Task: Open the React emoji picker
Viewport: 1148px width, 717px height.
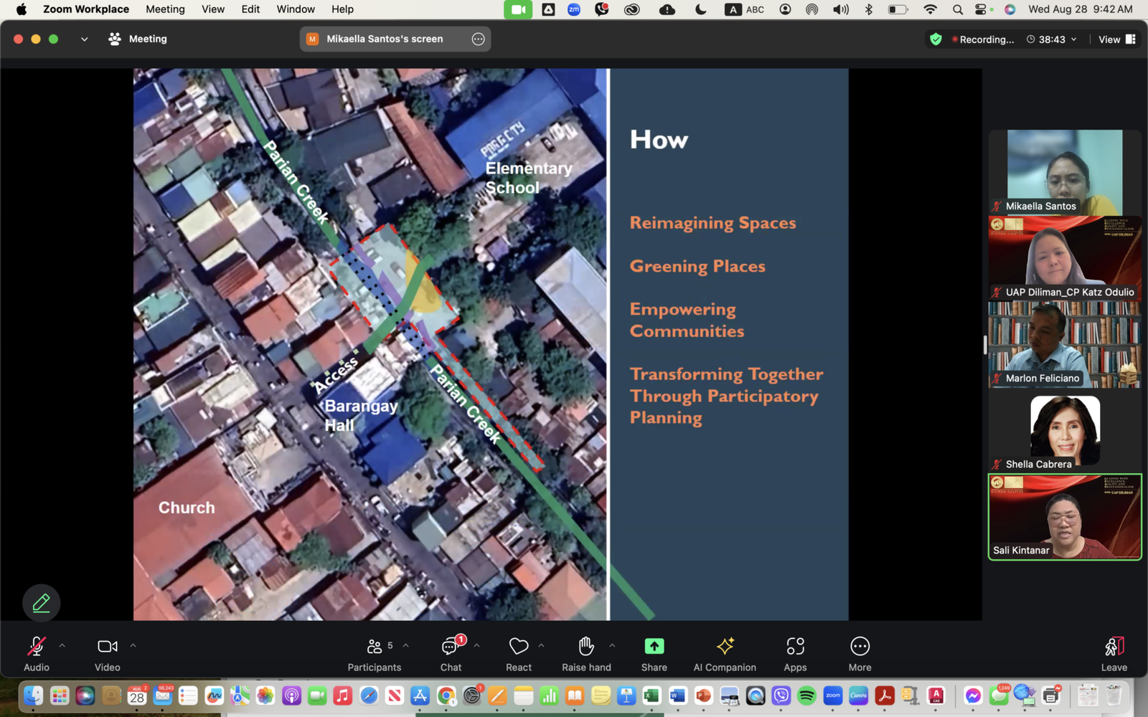Action: tap(519, 654)
